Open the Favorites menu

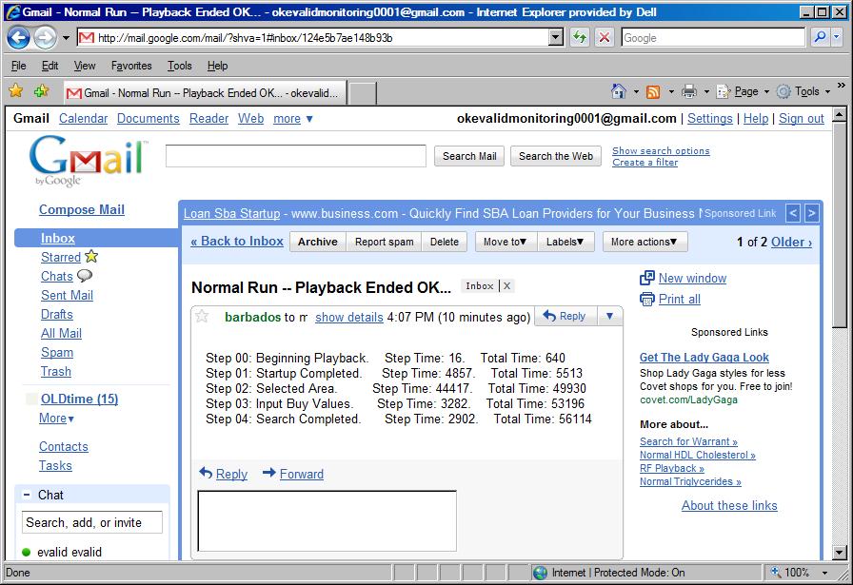pos(131,66)
